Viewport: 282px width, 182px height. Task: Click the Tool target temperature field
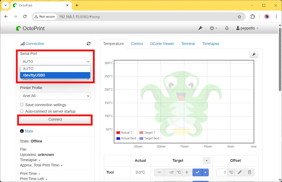(x=170, y=172)
